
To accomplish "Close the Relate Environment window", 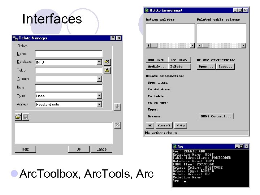I will (246, 10).
